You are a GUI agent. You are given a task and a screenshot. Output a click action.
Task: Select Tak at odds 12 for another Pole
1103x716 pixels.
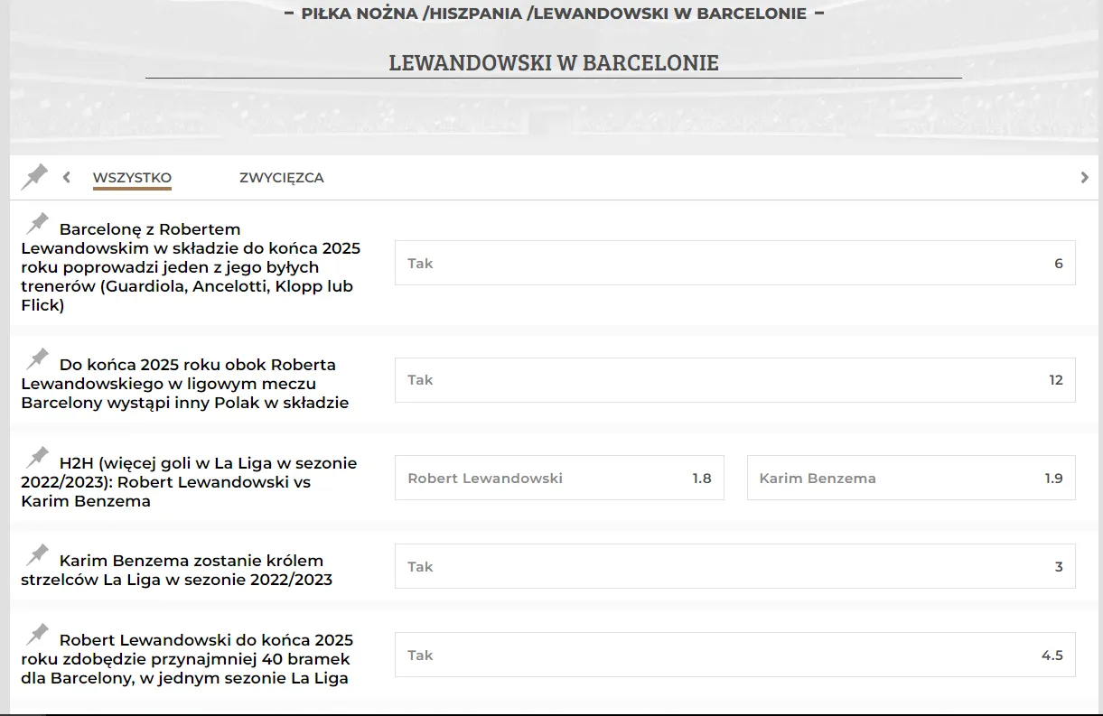pos(734,380)
